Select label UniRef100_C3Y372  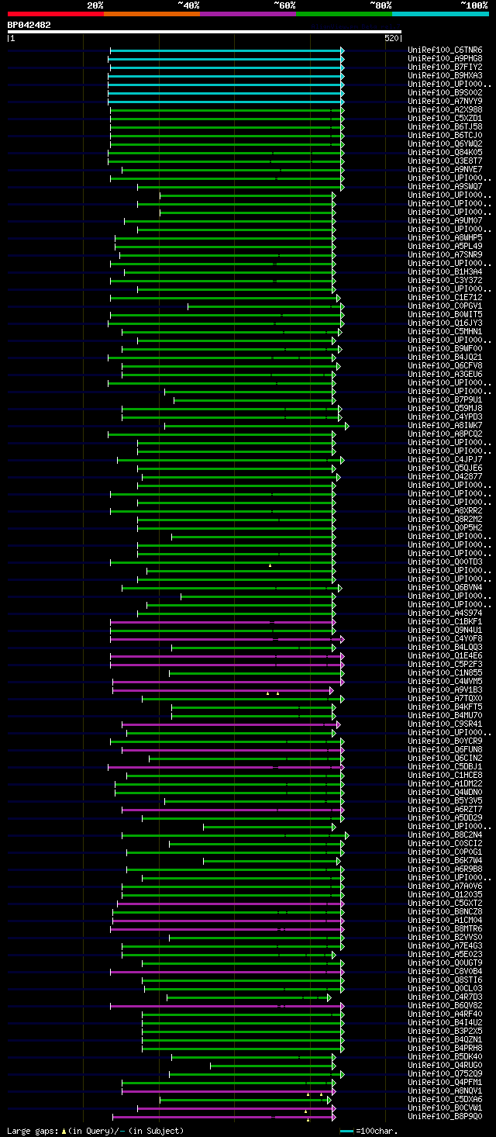coord(445,281)
